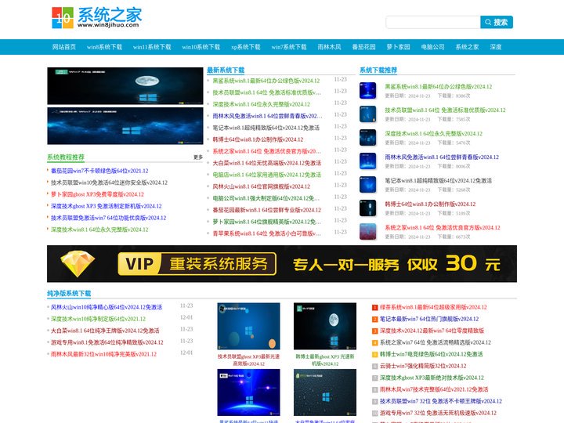The height and width of the screenshot is (423, 564).
Task: Open 韩博士64位win8.1办公制作版 link in 最新系统下载
Action: [x=258, y=139]
